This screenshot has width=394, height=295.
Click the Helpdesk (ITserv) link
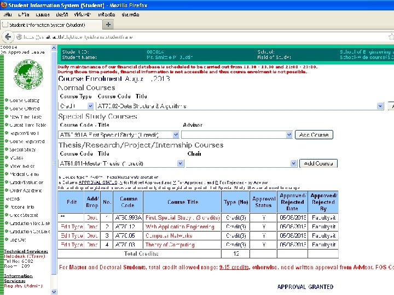tap(25, 256)
